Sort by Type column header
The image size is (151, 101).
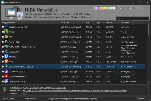(x=101, y=22)
